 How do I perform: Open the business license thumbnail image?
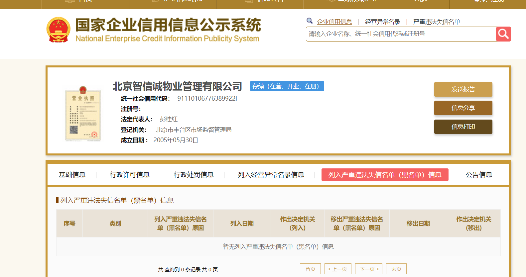pos(83,114)
